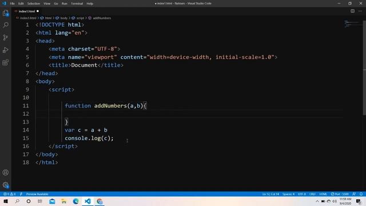Click the lightning icon in status bar
Viewport: 366px width, 206px height.
pos(21,194)
